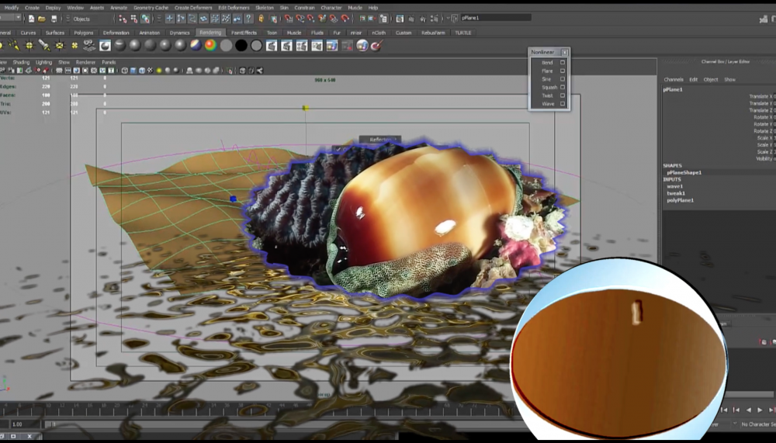Open the Shading menu in viewport panel
Image resolution: width=776 pixels, height=443 pixels.
pyautogui.click(x=21, y=62)
